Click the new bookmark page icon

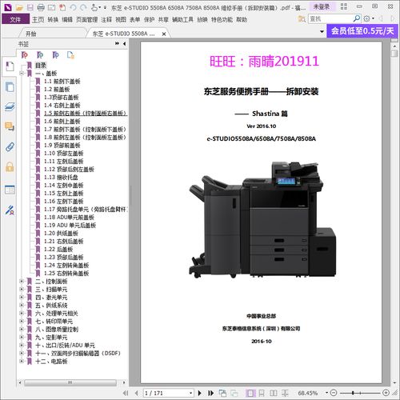coord(70,55)
